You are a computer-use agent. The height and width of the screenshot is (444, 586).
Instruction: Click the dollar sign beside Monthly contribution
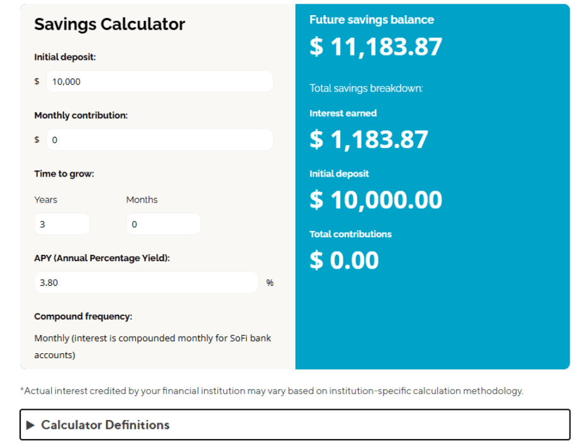(x=37, y=139)
